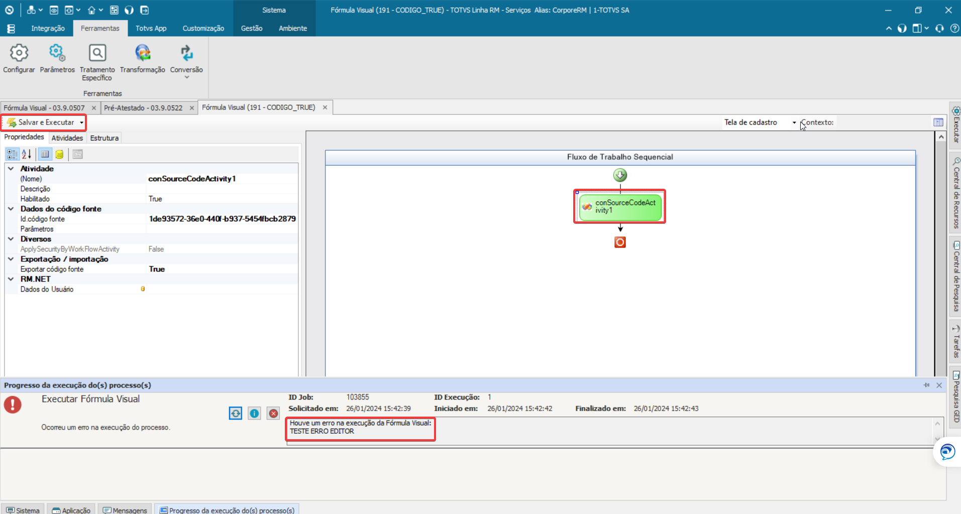Image resolution: width=961 pixels, height=514 pixels.
Task: Close the execution progress panel
Action: [x=939, y=385]
